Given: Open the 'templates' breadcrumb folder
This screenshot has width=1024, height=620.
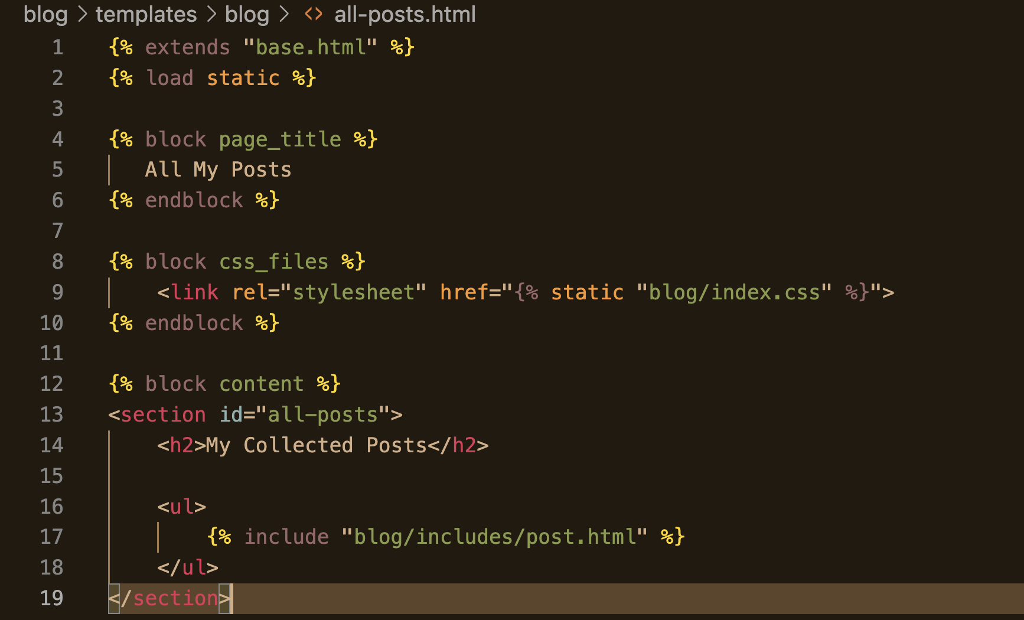Looking at the screenshot, I should pyautogui.click(x=146, y=14).
